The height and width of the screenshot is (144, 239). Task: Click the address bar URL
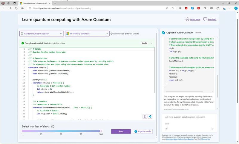(62, 8)
